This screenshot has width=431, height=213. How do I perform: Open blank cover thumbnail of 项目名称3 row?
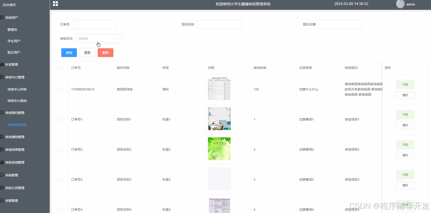tap(219, 179)
